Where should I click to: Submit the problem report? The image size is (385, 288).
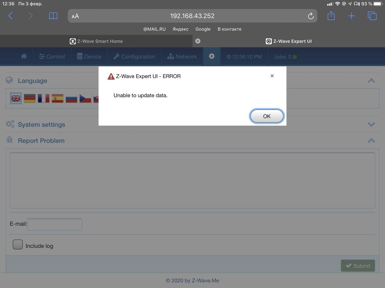pos(358,266)
